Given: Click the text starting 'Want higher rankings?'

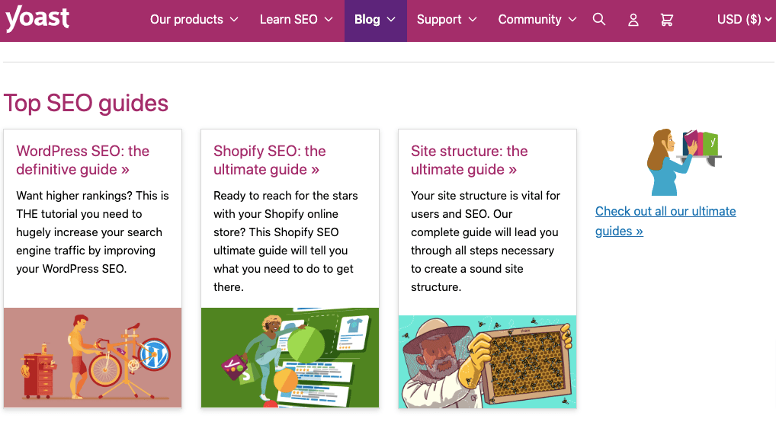Looking at the screenshot, I should pos(92,232).
